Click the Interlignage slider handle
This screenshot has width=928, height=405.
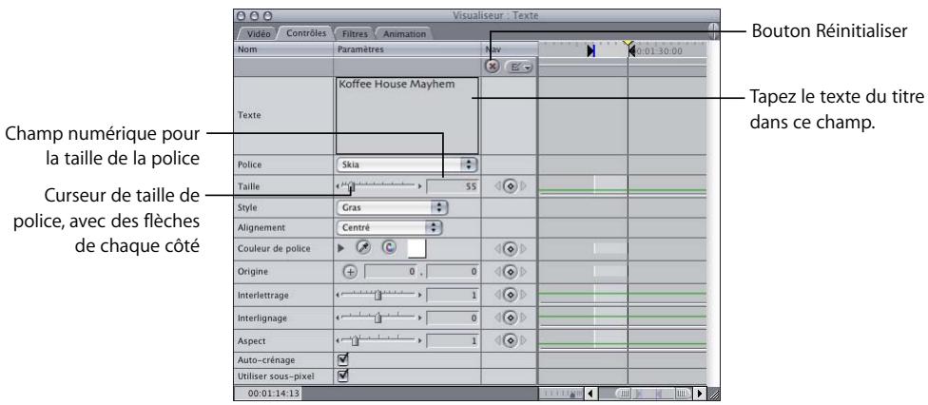point(378,318)
